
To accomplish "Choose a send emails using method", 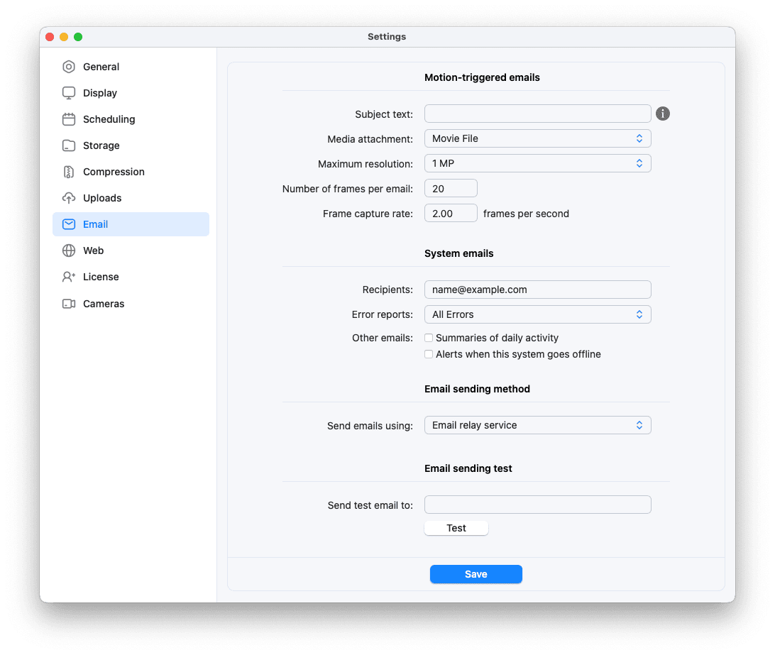I will 537,424.
